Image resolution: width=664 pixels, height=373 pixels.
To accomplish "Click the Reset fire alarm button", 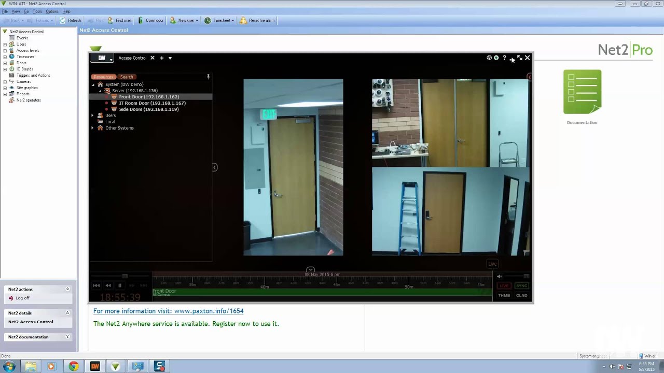I will click(x=257, y=20).
